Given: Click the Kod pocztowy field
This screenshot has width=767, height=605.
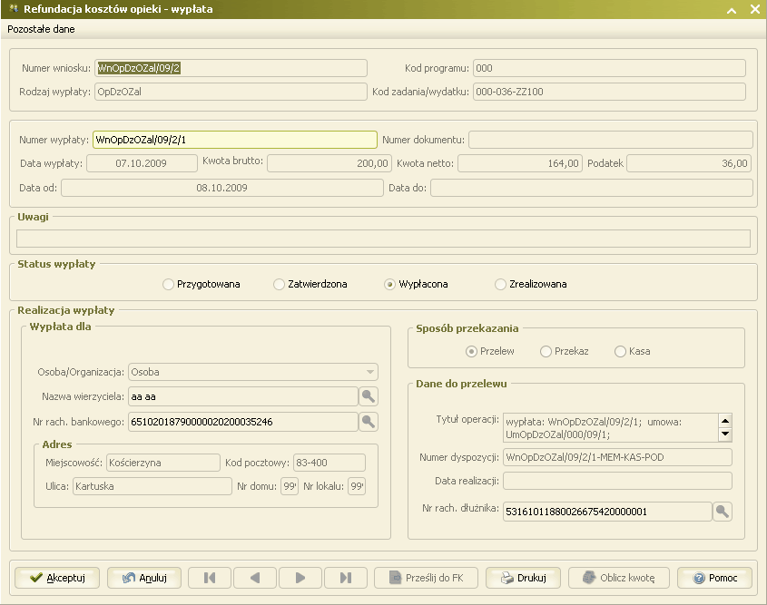Looking at the screenshot, I should point(329,463).
